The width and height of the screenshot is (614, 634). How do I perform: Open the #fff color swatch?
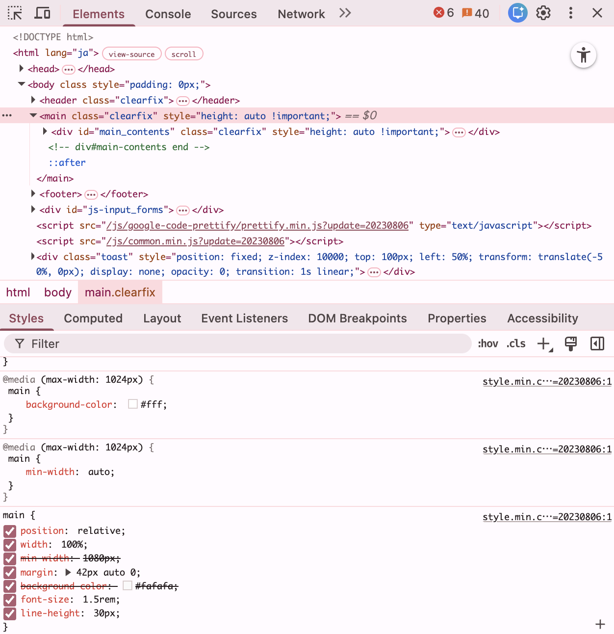point(132,404)
